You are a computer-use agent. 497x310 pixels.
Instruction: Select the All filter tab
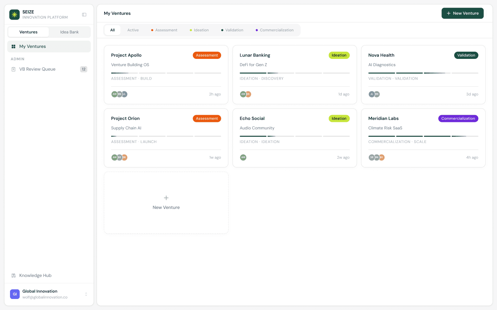point(113,30)
